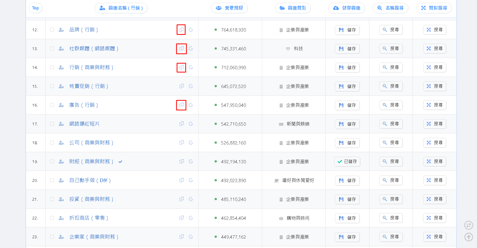Click audience size 449,477,162

point(233,237)
